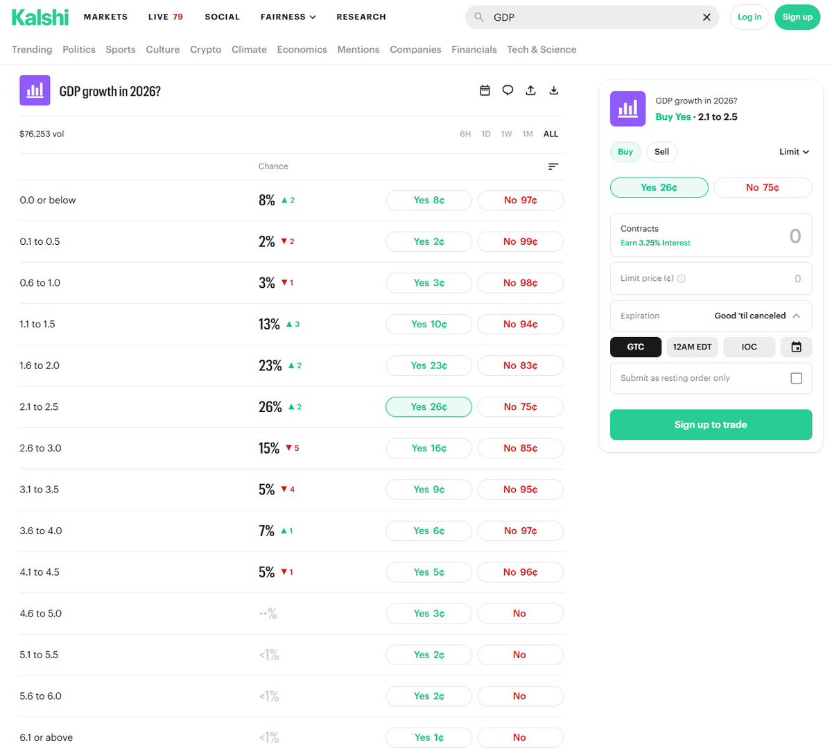Open the Limit order type dropdown
The width and height of the screenshot is (832, 756).
point(793,152)
